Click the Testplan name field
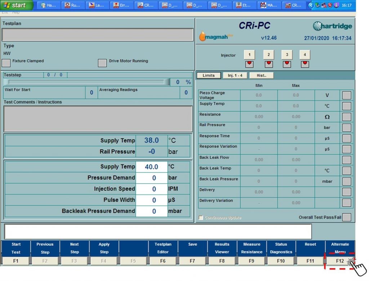Image resolution: width=369 pixels, height=281 pixels. coord(98,35)
